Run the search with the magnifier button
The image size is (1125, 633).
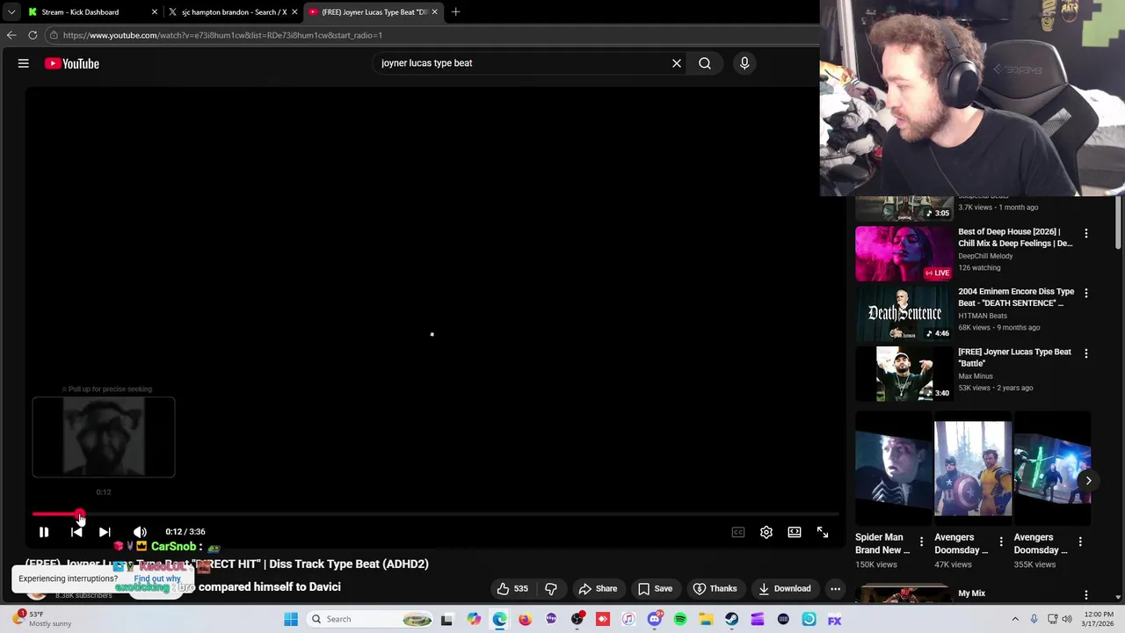coord(705,63)
